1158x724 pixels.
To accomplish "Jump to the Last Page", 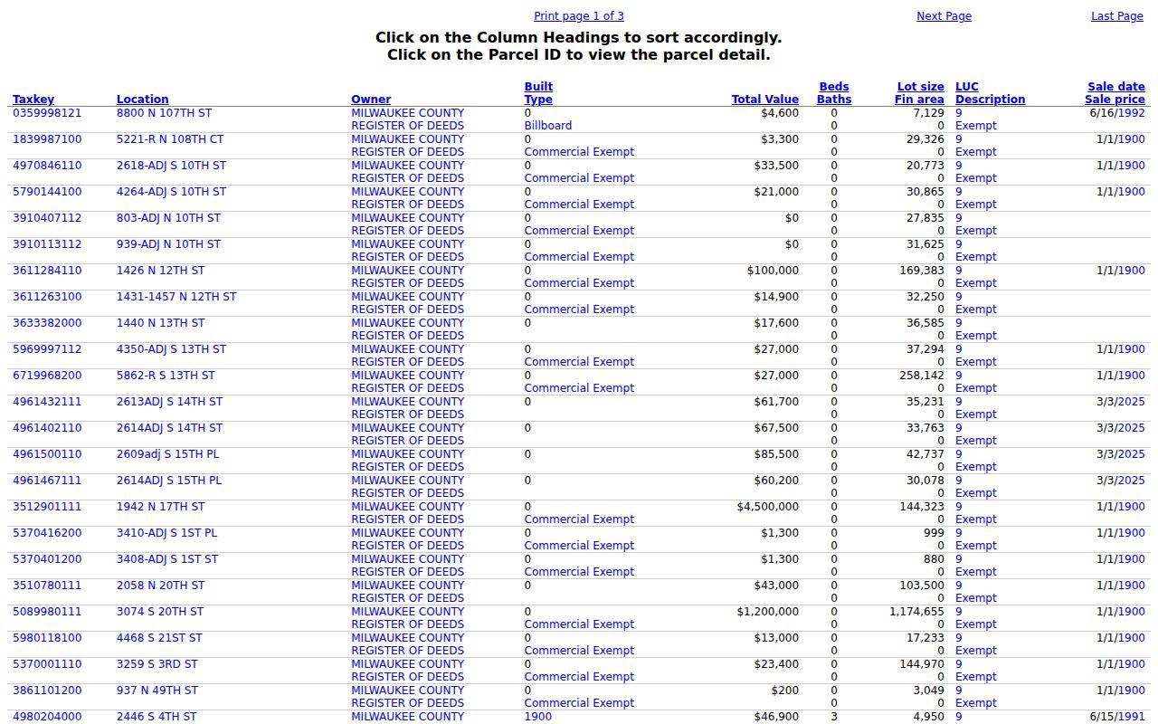I will point(1117,16).
